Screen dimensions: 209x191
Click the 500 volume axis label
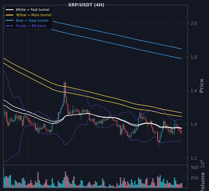[x=195, y=167]
